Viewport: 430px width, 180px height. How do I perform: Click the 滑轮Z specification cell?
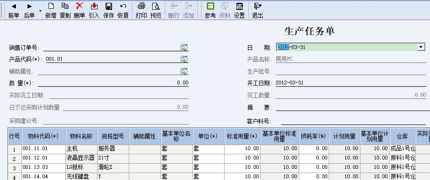[x=113, y=167]
